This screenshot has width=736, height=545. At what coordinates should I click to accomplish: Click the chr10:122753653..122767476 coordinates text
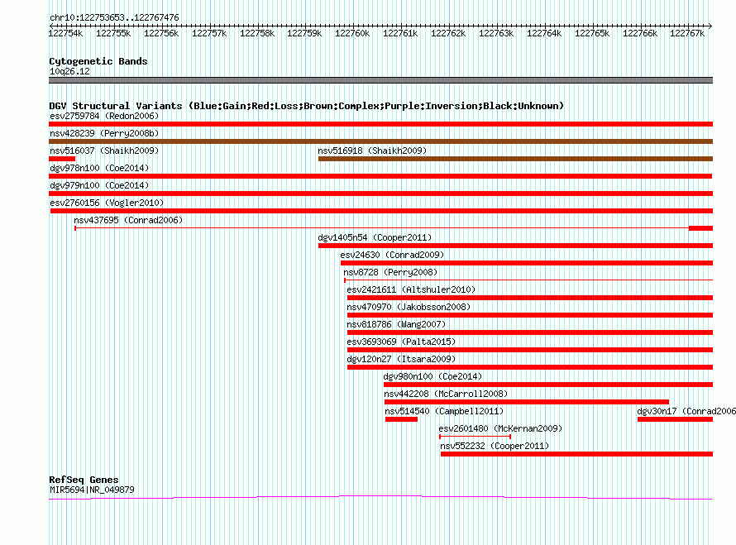[114, 17]
